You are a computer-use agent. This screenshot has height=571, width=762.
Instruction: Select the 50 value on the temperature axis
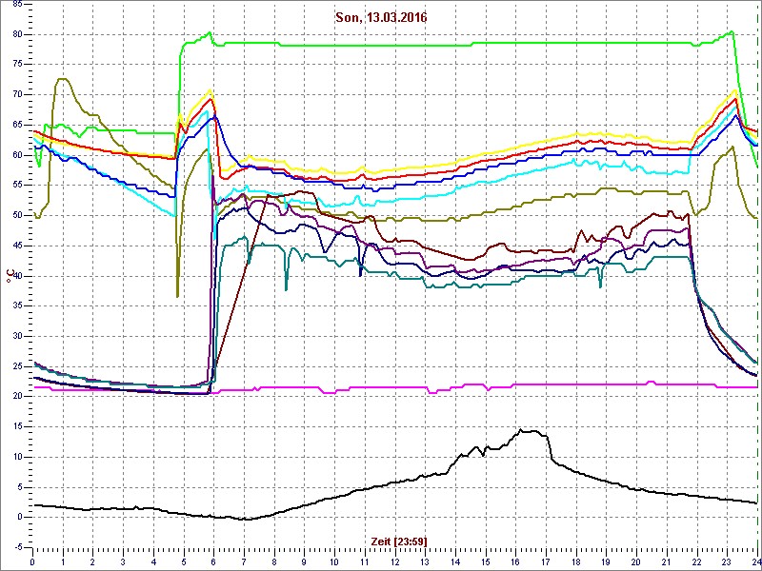pyautogui.click(x=16, y=216)
